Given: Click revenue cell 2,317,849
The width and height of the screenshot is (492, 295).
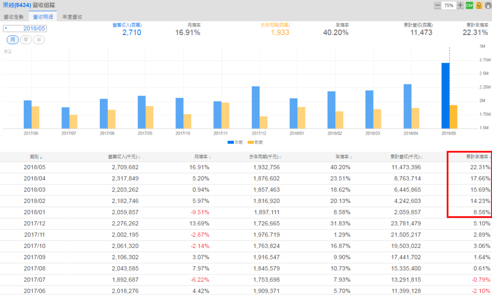Looking at the screenshot, I should pyautogui.click(x=125, y=178).
